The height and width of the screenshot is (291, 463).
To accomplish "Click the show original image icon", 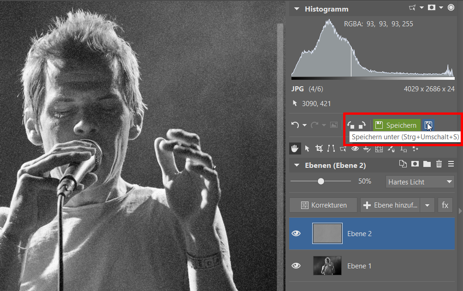I will [334, 125].
